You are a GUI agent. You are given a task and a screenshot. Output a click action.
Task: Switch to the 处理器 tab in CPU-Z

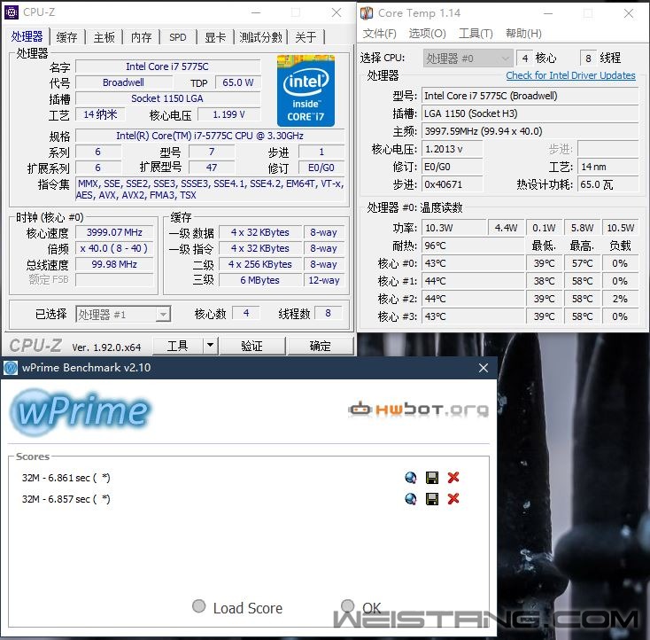pyautogui.click(x=27, y=37)
